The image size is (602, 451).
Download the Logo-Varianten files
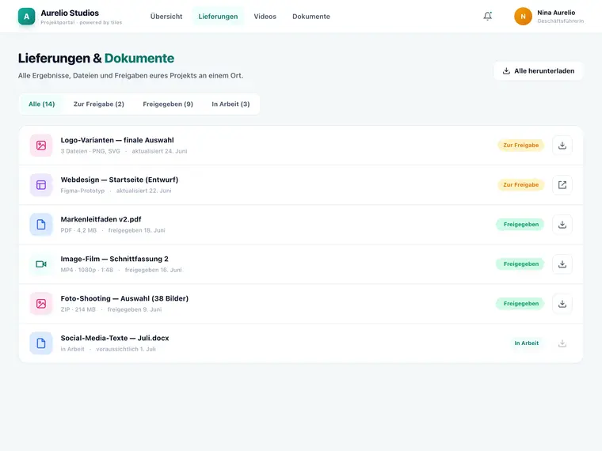562,146
